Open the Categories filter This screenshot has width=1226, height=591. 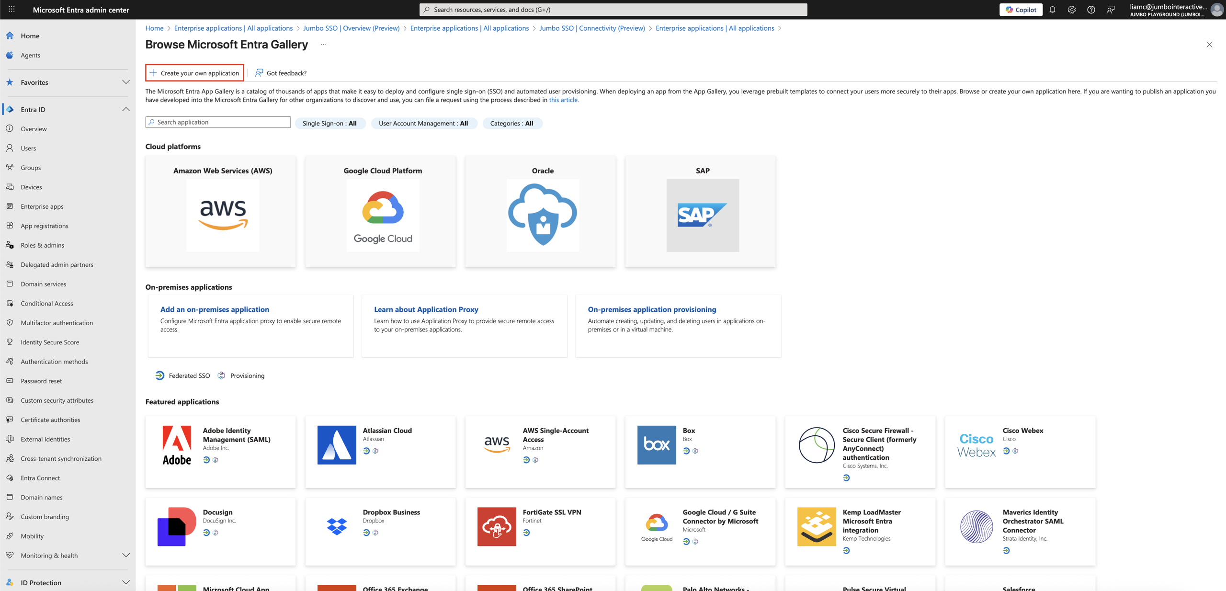(512, 123)
